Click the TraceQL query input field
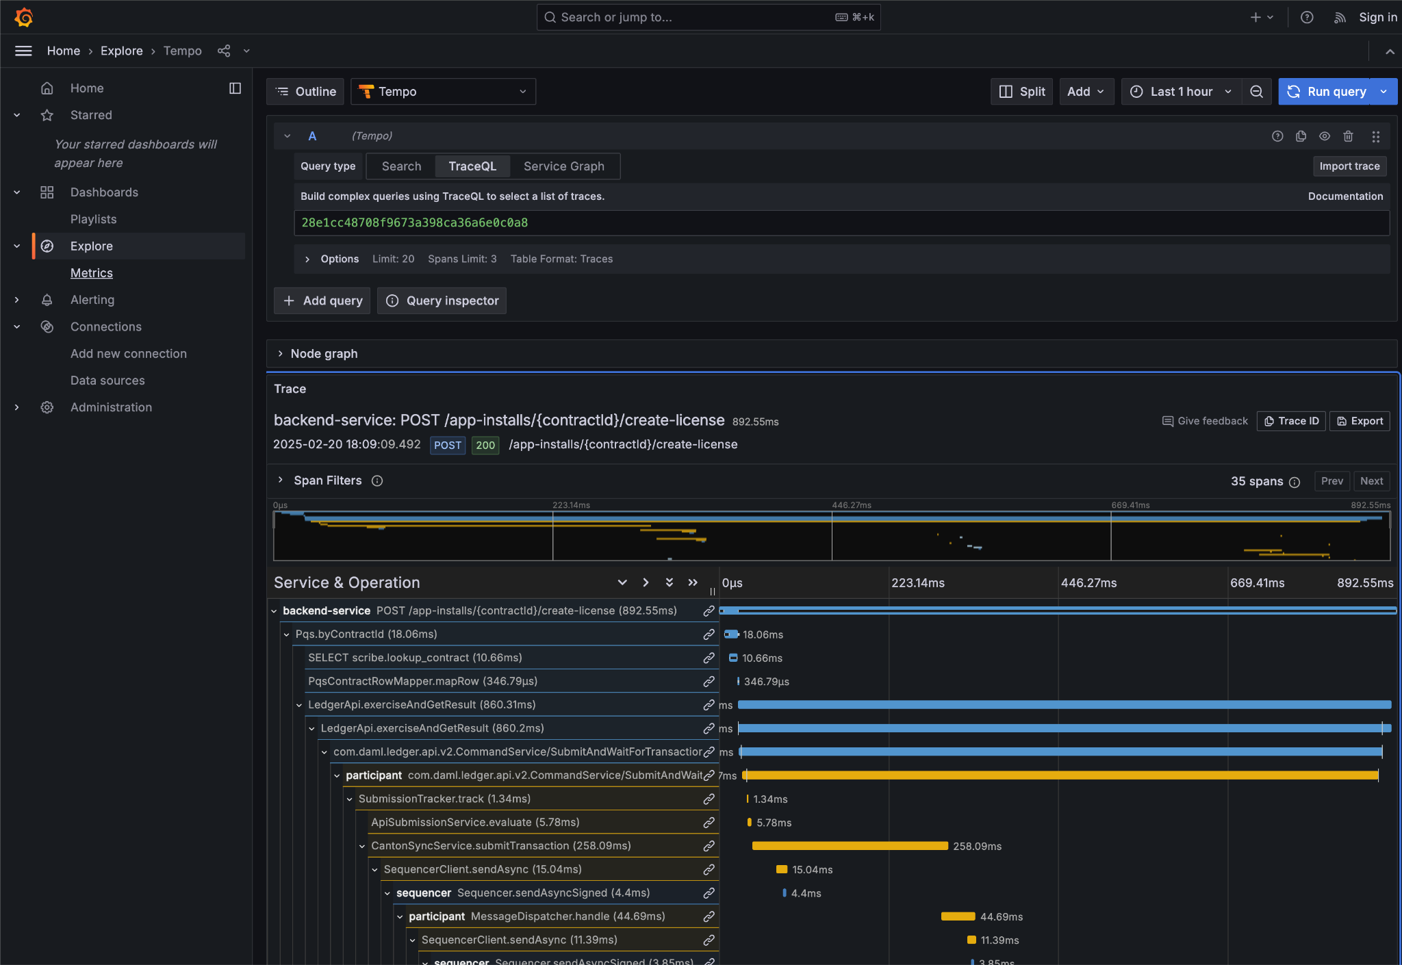Image resolution: width=1402 pixels, height=965 pixels. click(x=841, y=223)
